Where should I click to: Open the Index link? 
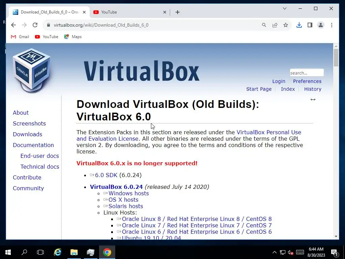tap(288, 89)
